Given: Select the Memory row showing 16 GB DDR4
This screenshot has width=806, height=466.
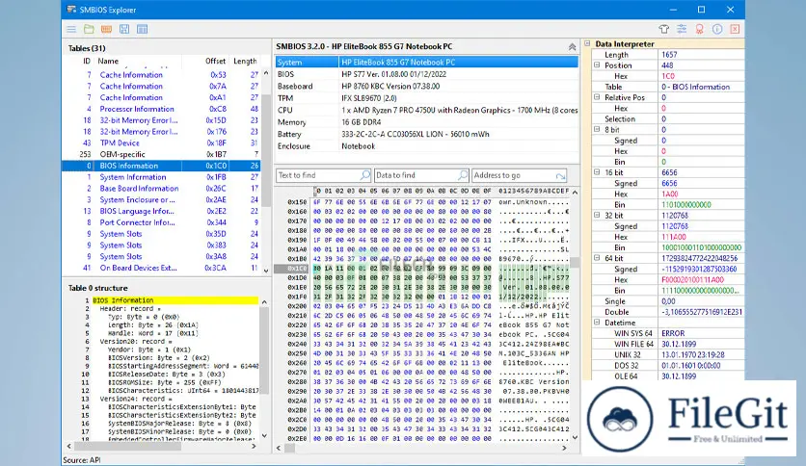Looking at the screenshot, I should (427, 122).
